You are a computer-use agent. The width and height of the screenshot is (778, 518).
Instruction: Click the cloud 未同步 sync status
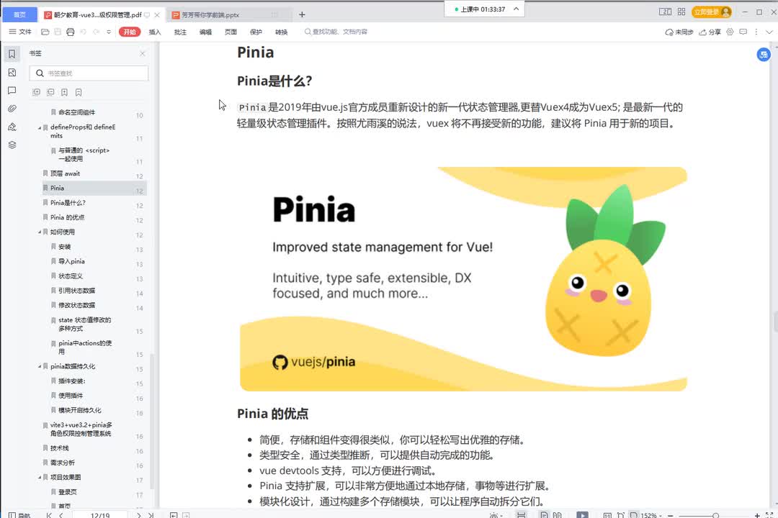pyautogui.click(x=679, y=32)
